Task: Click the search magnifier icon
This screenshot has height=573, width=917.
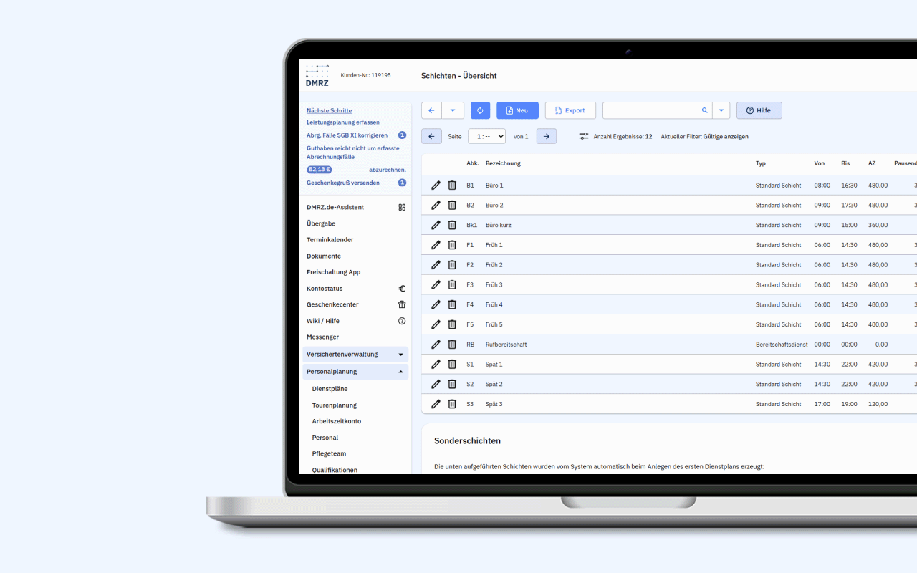Action: coord(704,110)
